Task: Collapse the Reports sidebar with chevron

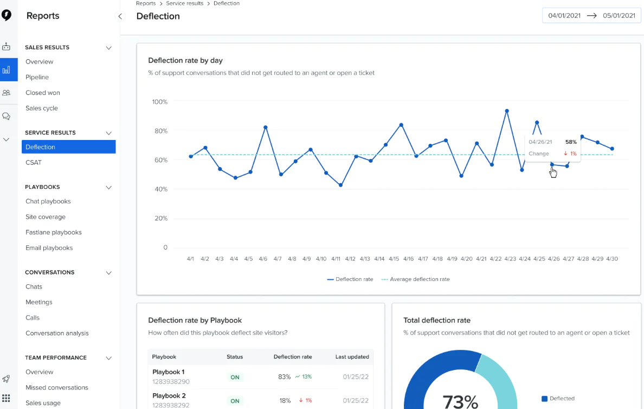Action: 120,16
